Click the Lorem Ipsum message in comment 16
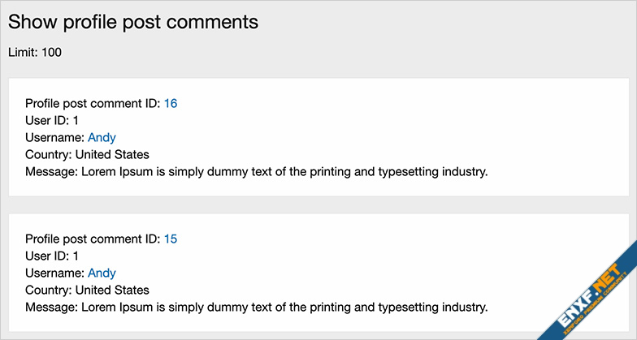 (284, 171)
